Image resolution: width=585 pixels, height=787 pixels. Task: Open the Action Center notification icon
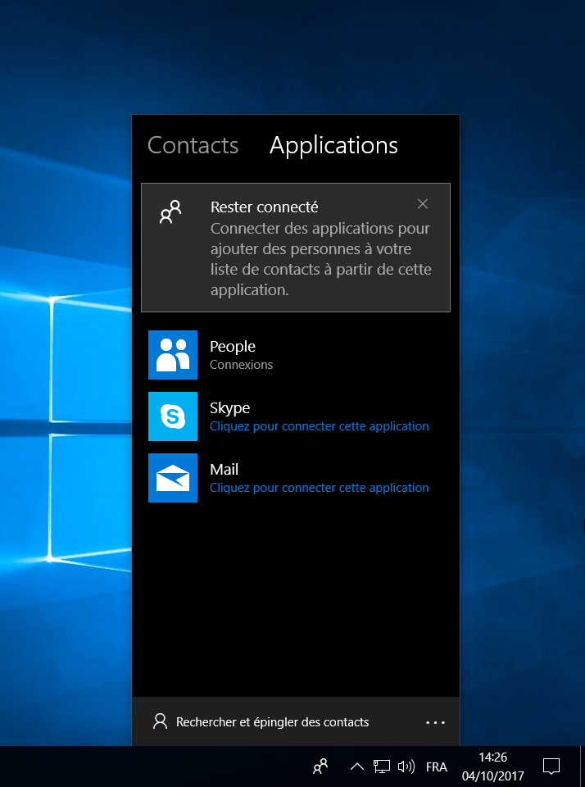tap(551, 767)
